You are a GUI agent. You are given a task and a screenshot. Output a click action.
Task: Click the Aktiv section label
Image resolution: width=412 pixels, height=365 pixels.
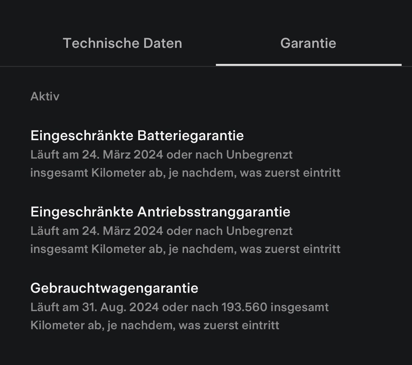[45, 96]
